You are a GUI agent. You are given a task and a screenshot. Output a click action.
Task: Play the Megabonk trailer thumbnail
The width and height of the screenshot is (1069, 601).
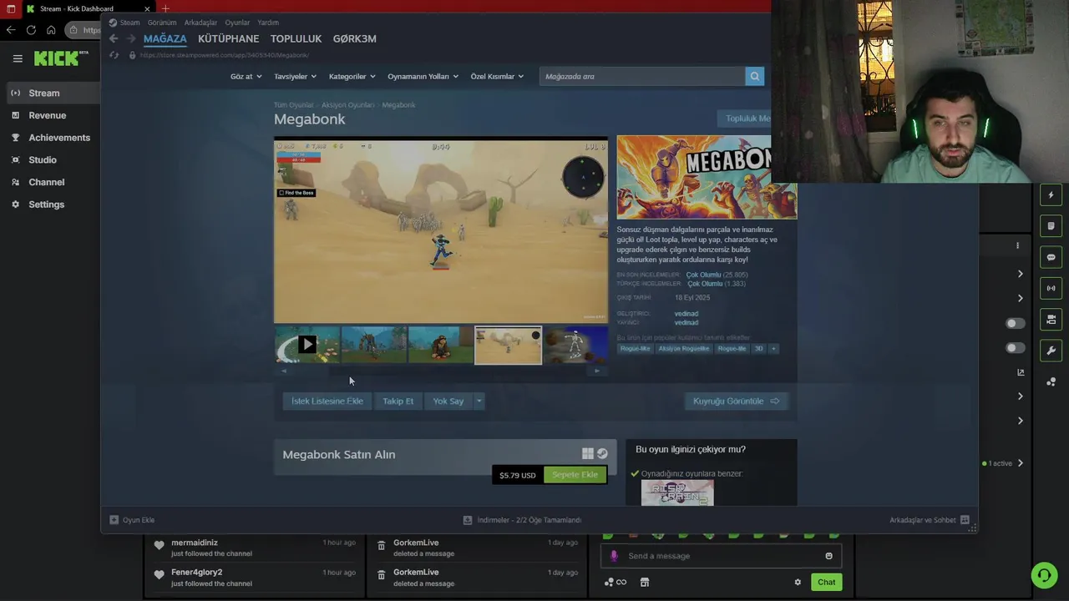[307, 345]
